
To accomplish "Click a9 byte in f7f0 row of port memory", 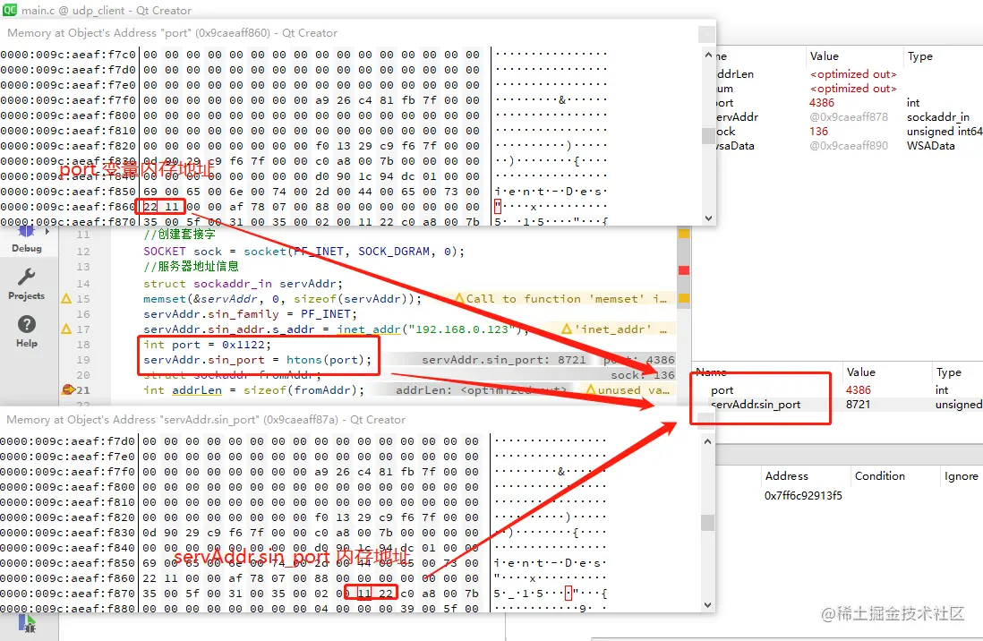I will [x=322, y=99].
